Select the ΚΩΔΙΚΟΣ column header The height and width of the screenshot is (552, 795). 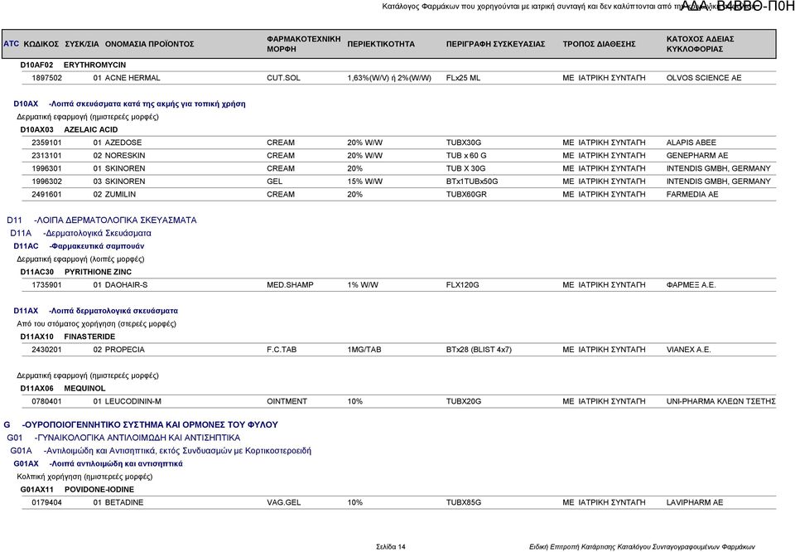coord(41,44)
